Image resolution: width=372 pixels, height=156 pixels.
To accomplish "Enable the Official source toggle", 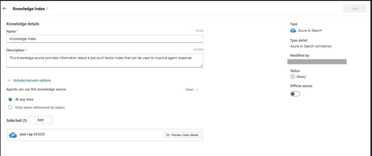I will tap(295, 94).
